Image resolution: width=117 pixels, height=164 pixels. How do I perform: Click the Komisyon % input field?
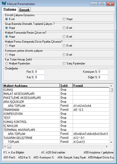tap(103, 72)
